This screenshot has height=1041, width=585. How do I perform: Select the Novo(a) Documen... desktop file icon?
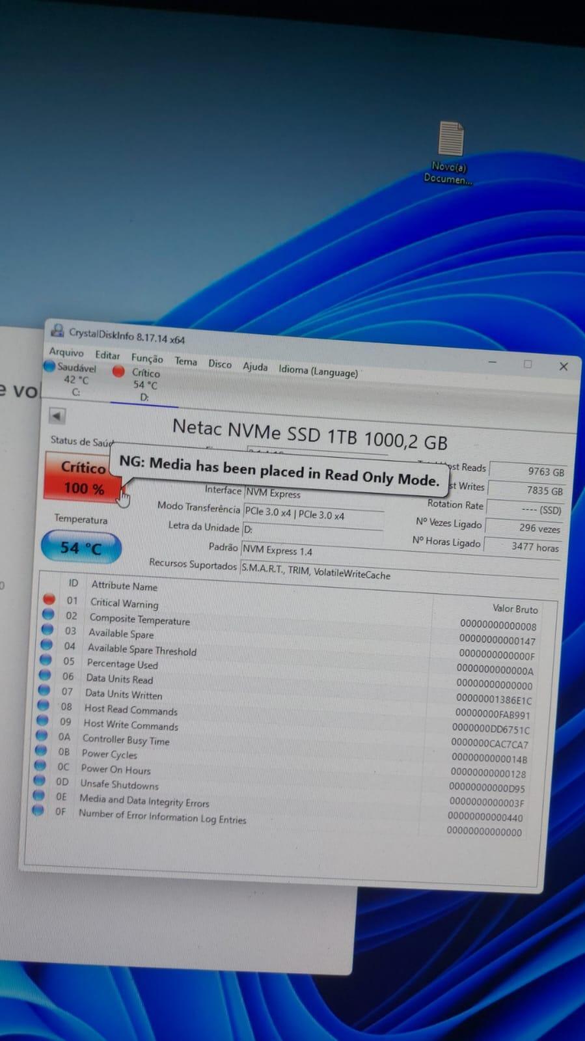[448, 152]
